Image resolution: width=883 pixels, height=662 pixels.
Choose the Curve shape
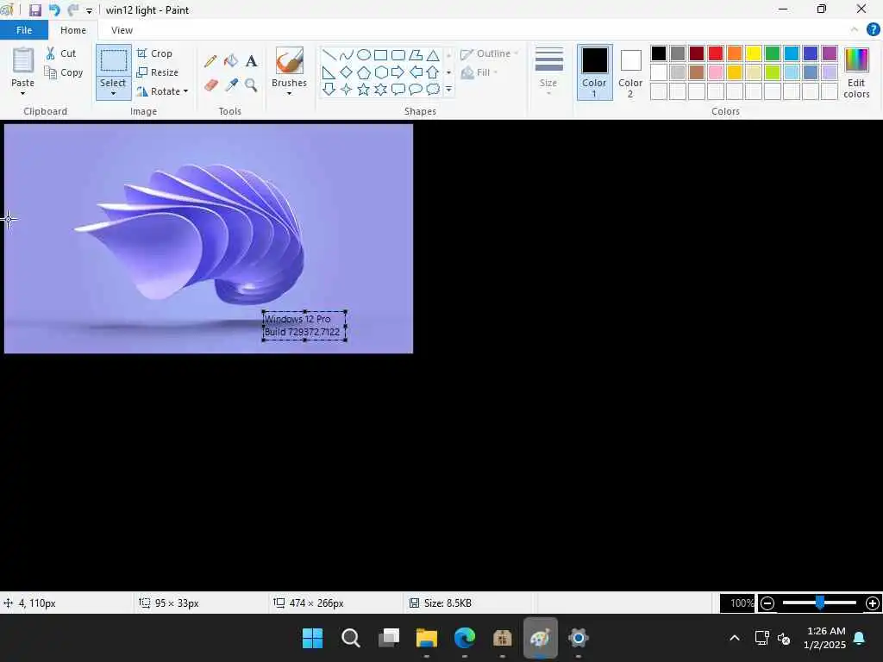click(347, 54)
